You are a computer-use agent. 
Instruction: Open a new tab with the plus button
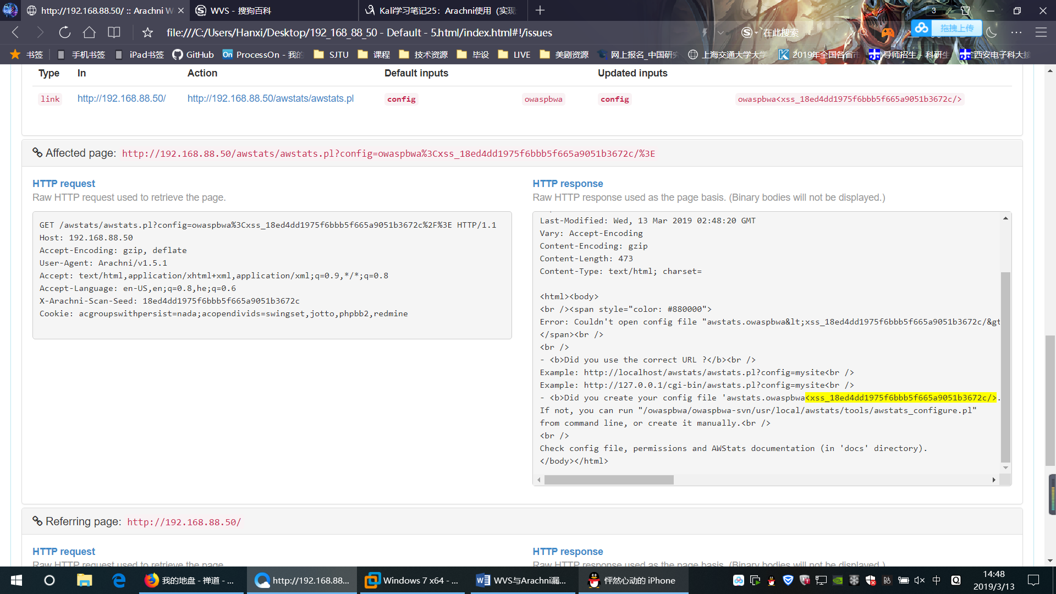(540, 10)
